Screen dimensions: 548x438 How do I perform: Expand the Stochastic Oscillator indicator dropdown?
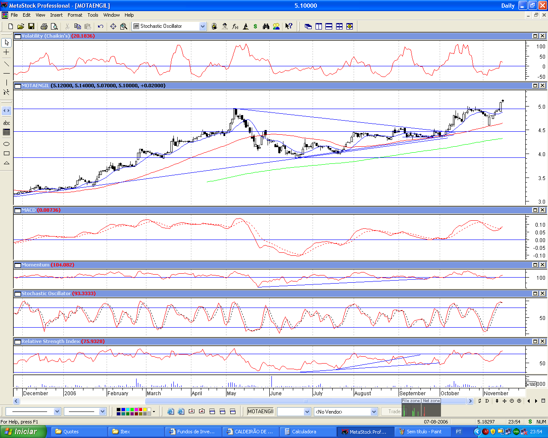pyautogui.click(x=203, y=27)
